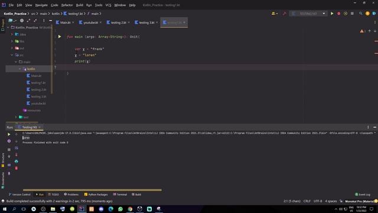The image size is (378, 213).
Task: Expand the out folder
Action: (x=12, y=49)
